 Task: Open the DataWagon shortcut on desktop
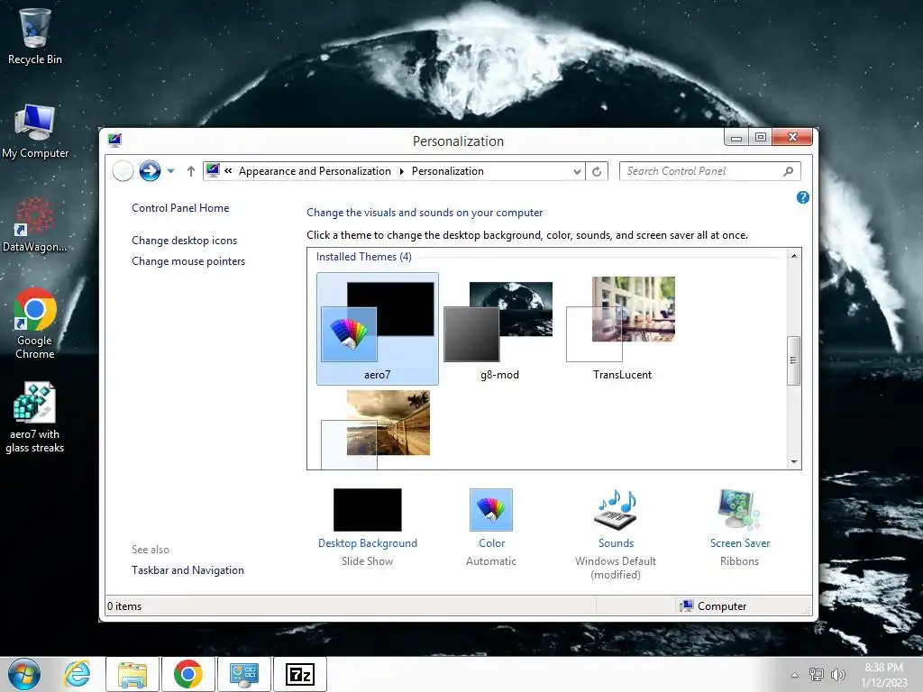click(34, 225)
